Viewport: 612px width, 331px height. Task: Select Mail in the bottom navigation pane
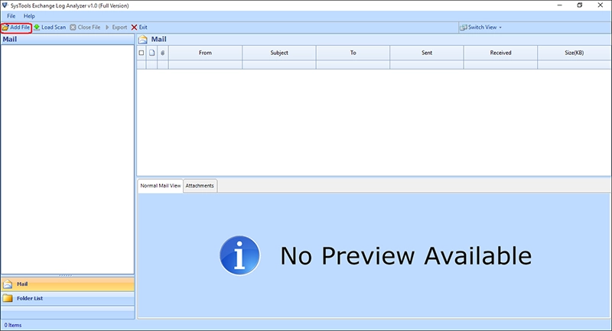67,284
